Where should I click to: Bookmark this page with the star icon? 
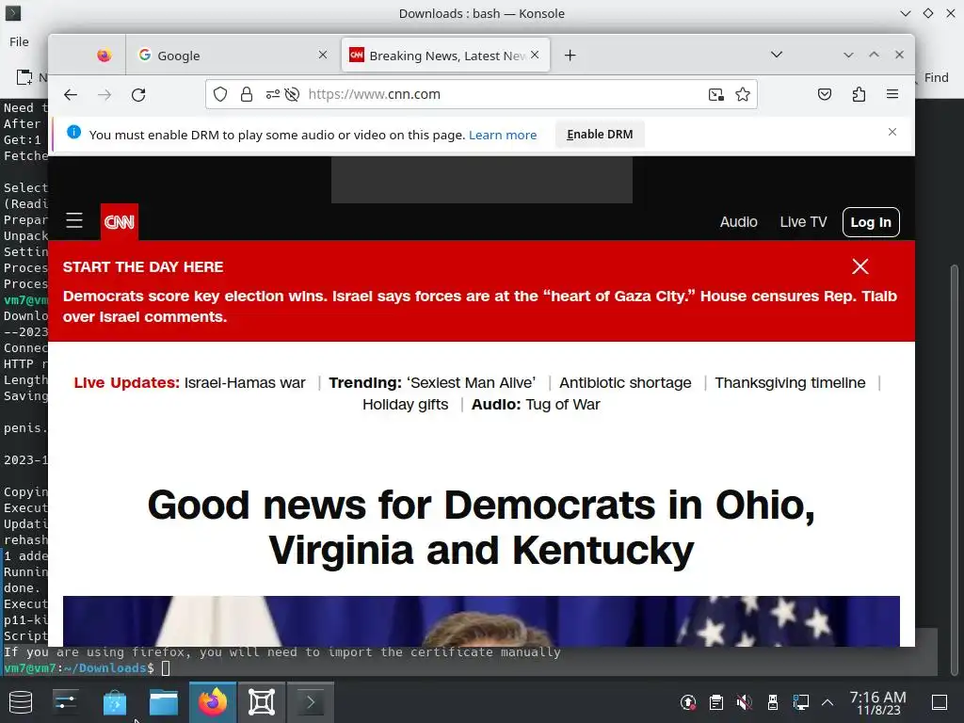(x=743, y=94)
